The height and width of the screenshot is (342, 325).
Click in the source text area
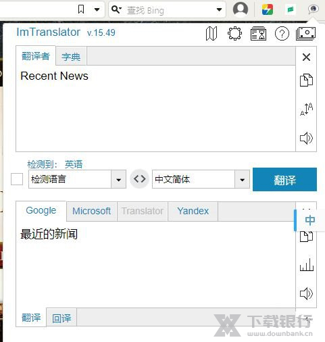[155, 108]
